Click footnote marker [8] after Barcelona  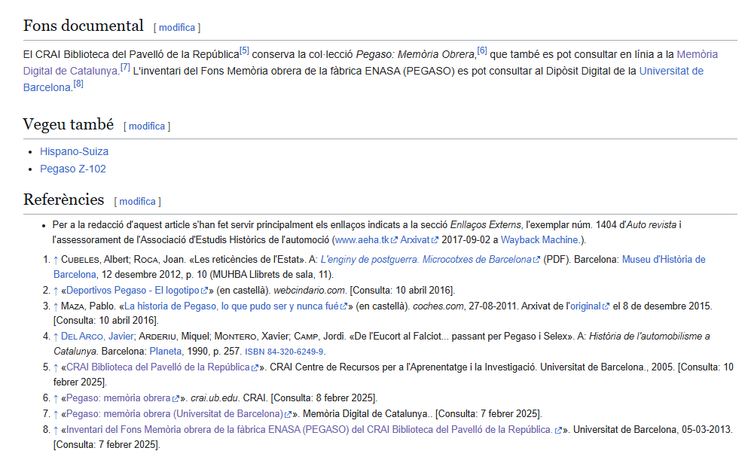coord(78,84)
